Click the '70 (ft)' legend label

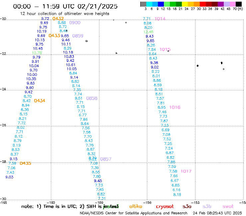[x=238, y=9]
